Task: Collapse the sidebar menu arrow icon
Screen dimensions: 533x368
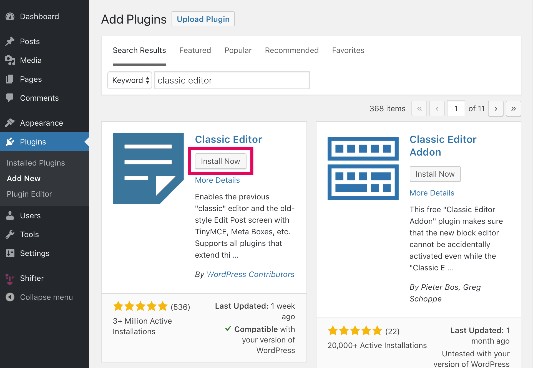Action: pos(10,297)
